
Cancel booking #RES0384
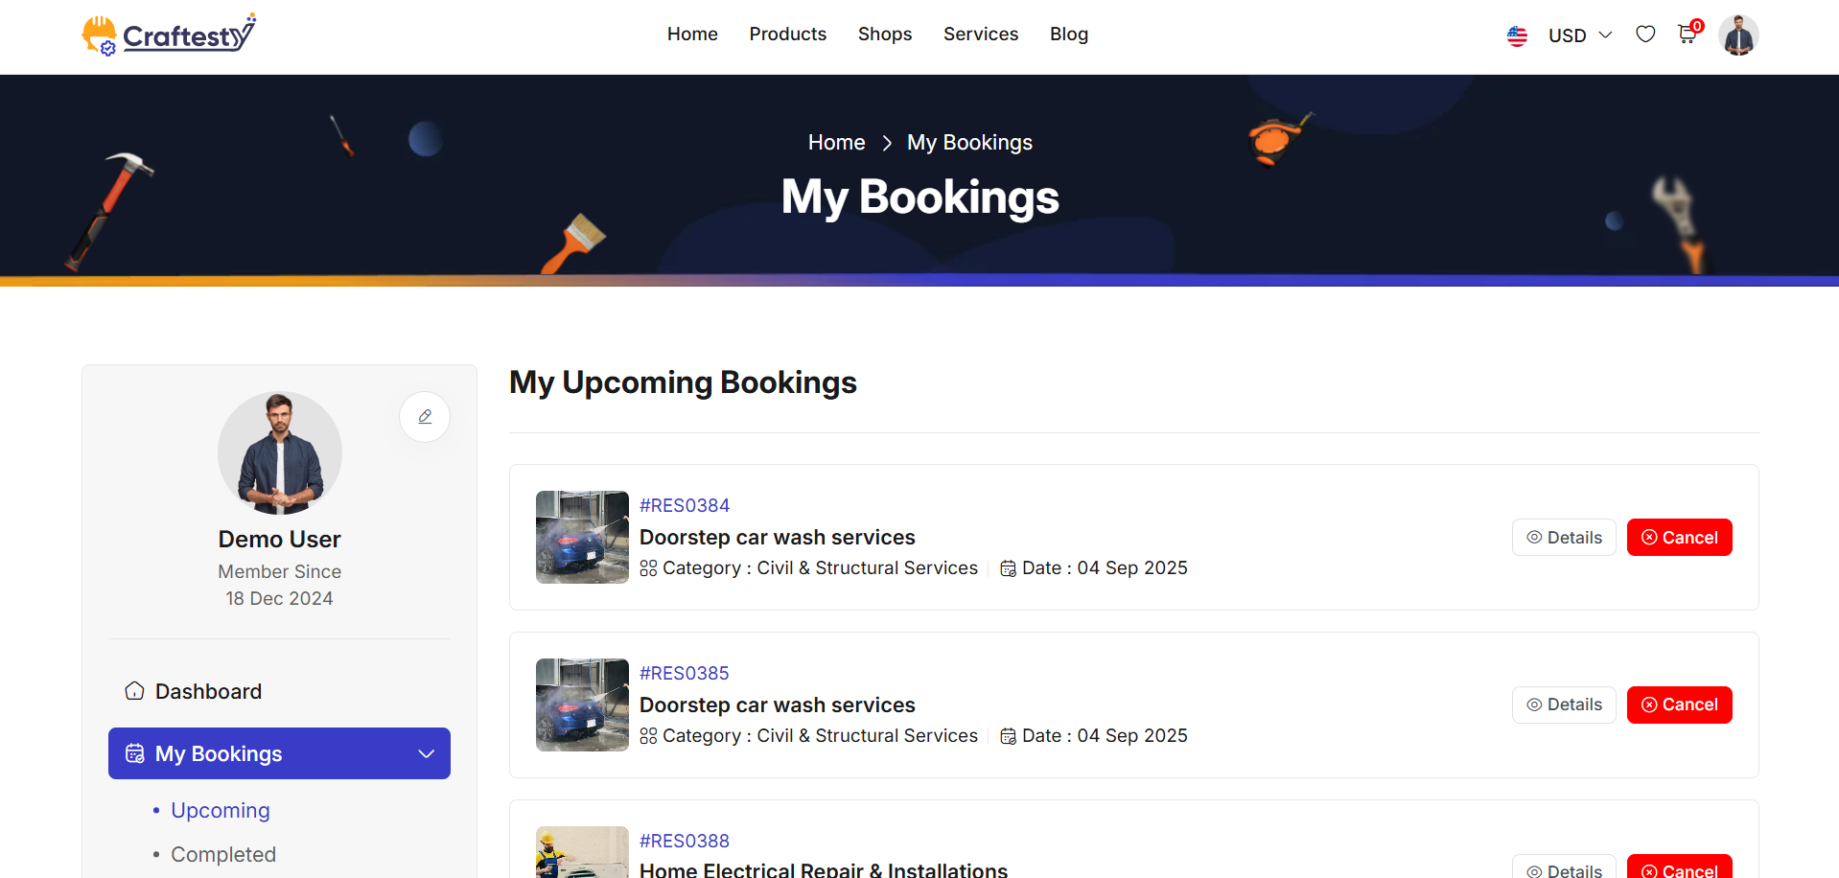(1679, 538)
